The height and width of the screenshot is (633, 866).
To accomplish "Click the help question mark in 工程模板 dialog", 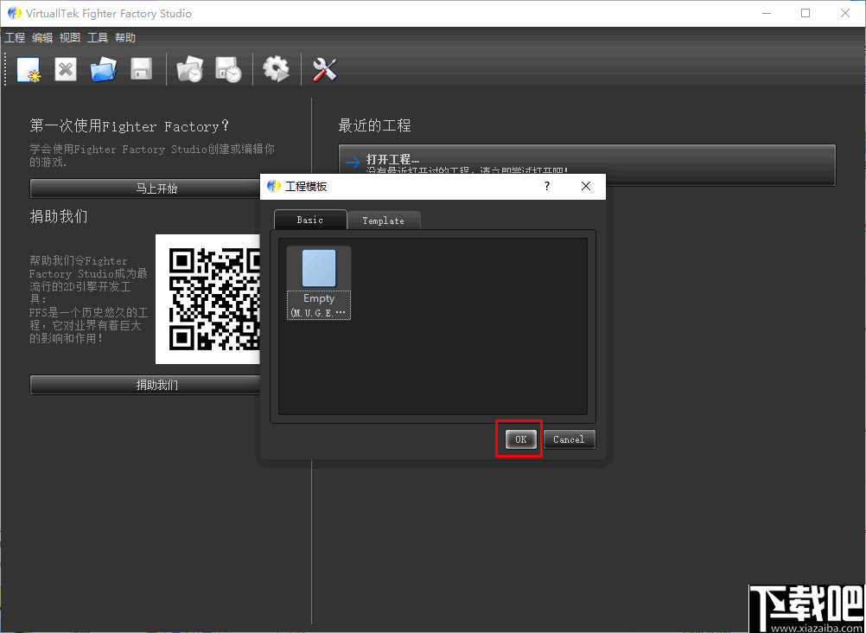I will [547, 186].
